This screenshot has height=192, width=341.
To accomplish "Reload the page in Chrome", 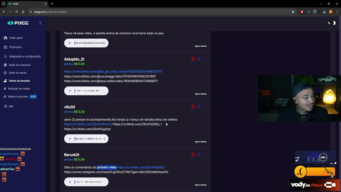I will pos(17,12).
